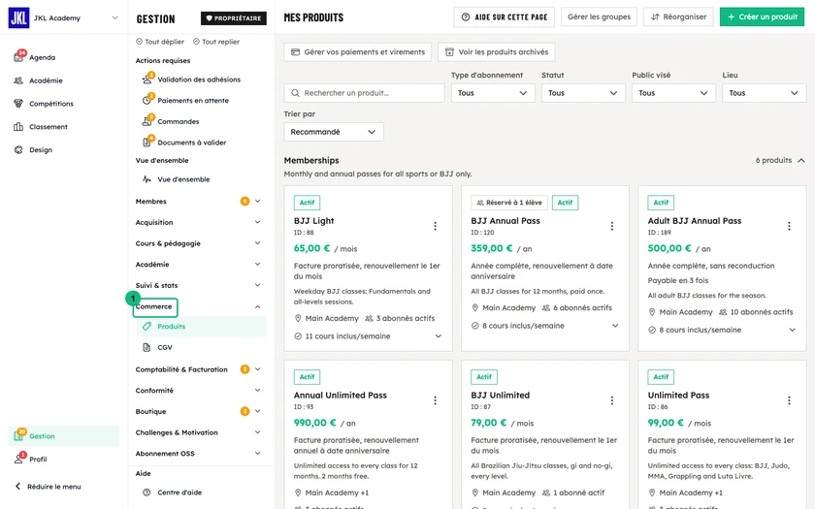Viewport: 815px width, 509px height.
Task: Open the Profil user icon
Action: (x=18, y=459)
